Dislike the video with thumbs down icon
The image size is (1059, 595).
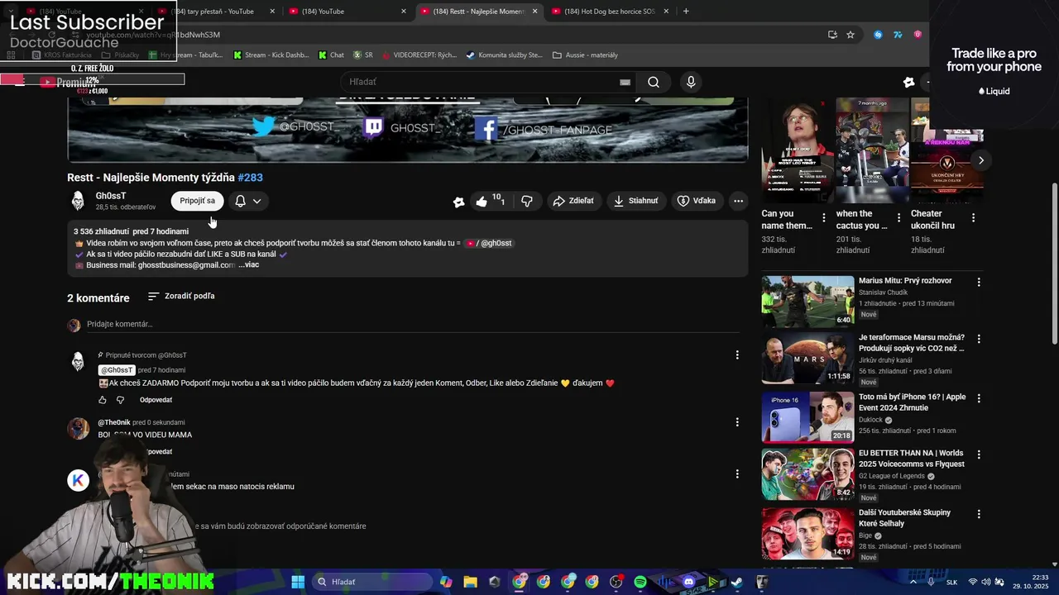point(527,201)
